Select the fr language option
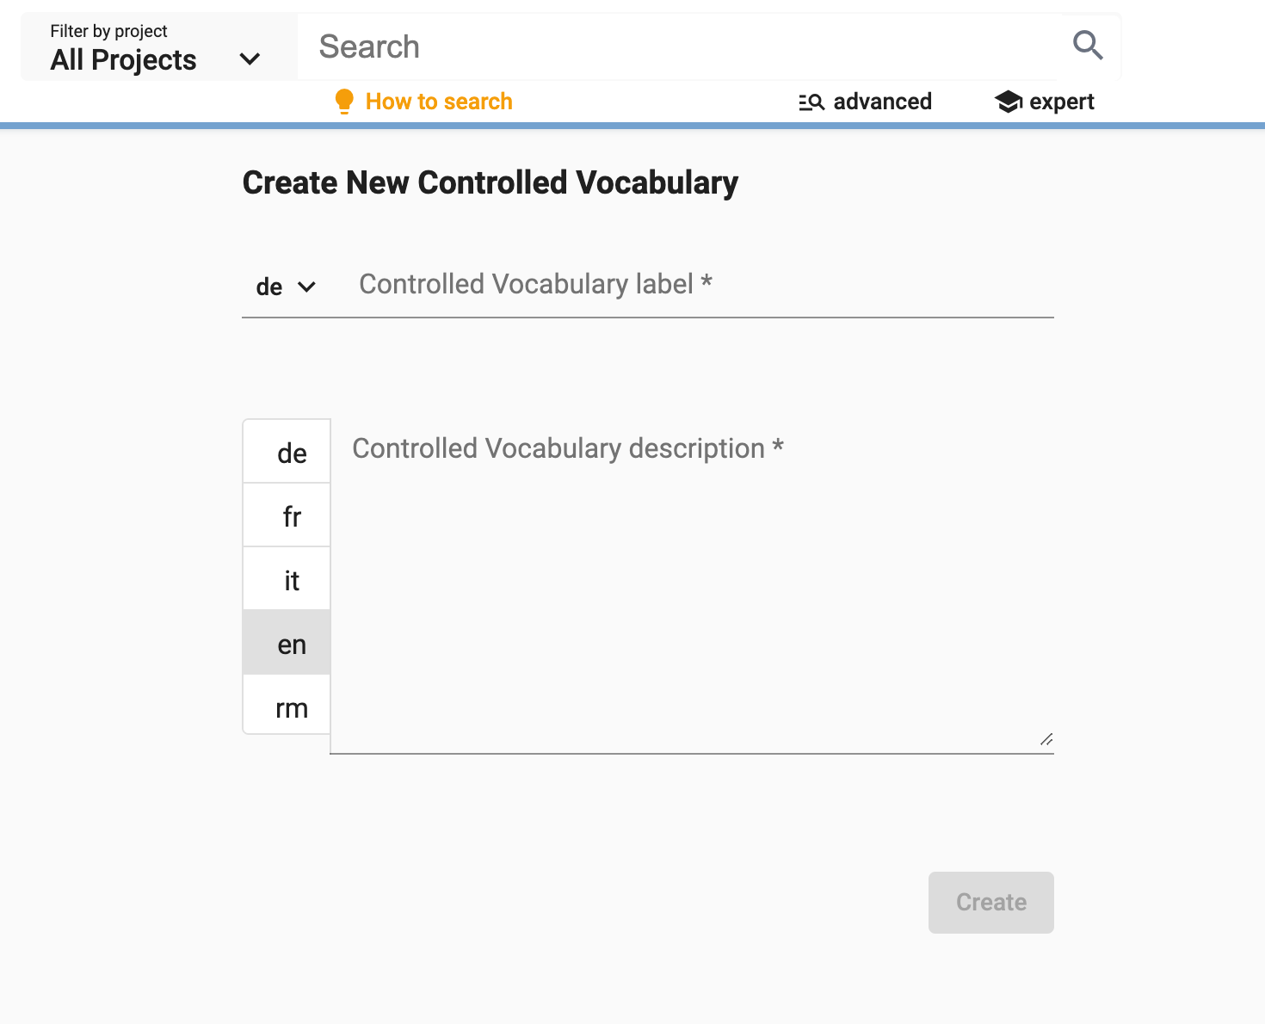Screen dimensions: 1265x1024 (x=287, y=515)
